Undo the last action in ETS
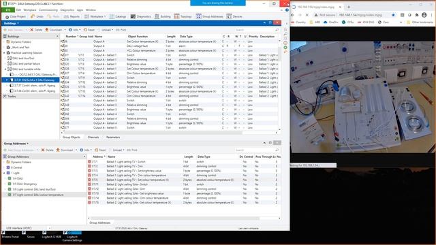436x245 pixels. (x=37, y=16)
